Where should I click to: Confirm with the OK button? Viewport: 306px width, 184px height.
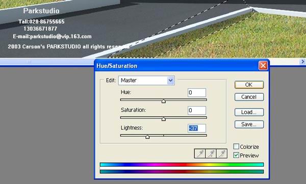[249, 85]
